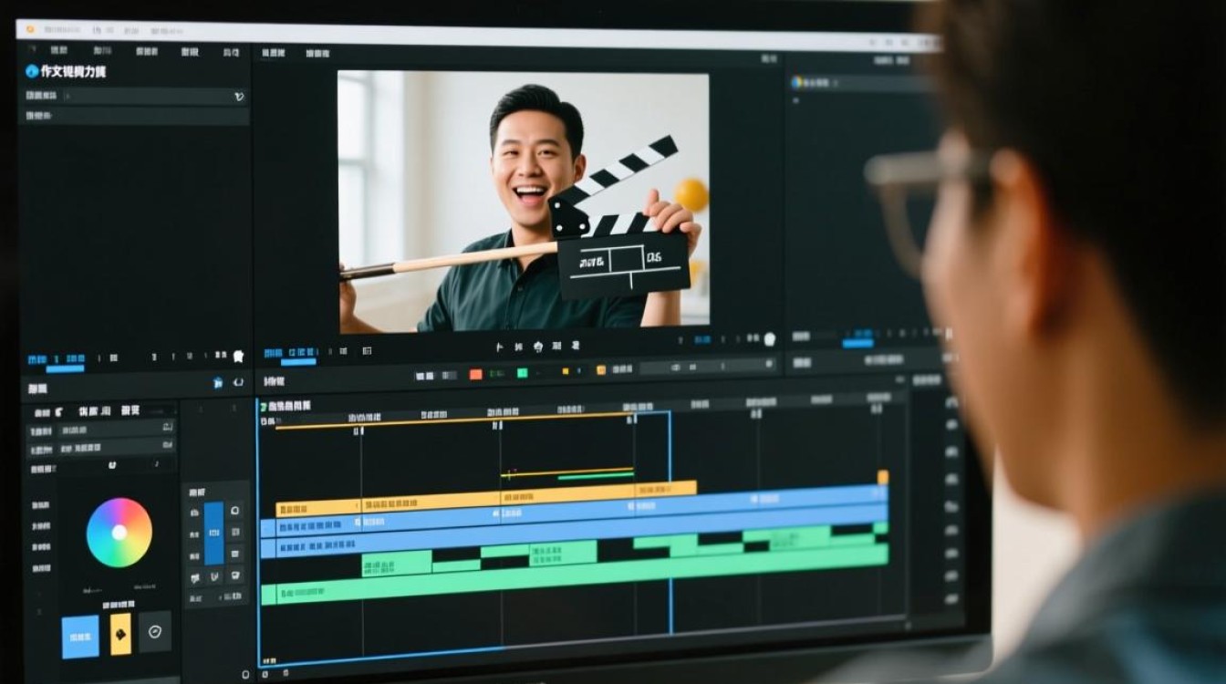This screenshot has width=1226, height=684.
Task: Click the tall blue tool button beside the color wheel
Action: [213, 534]
